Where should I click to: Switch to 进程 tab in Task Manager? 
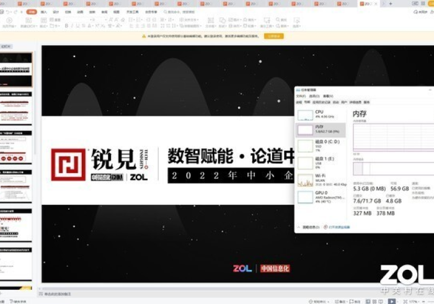pos(299,102)
